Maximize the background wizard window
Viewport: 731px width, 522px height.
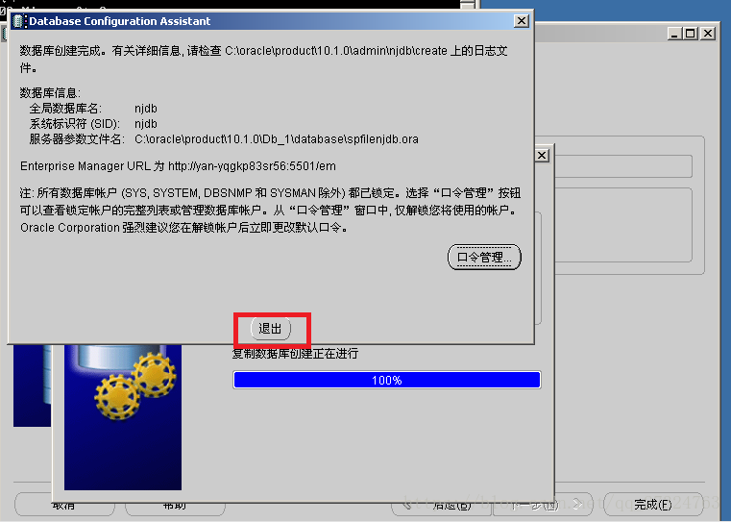click(691, 34)
